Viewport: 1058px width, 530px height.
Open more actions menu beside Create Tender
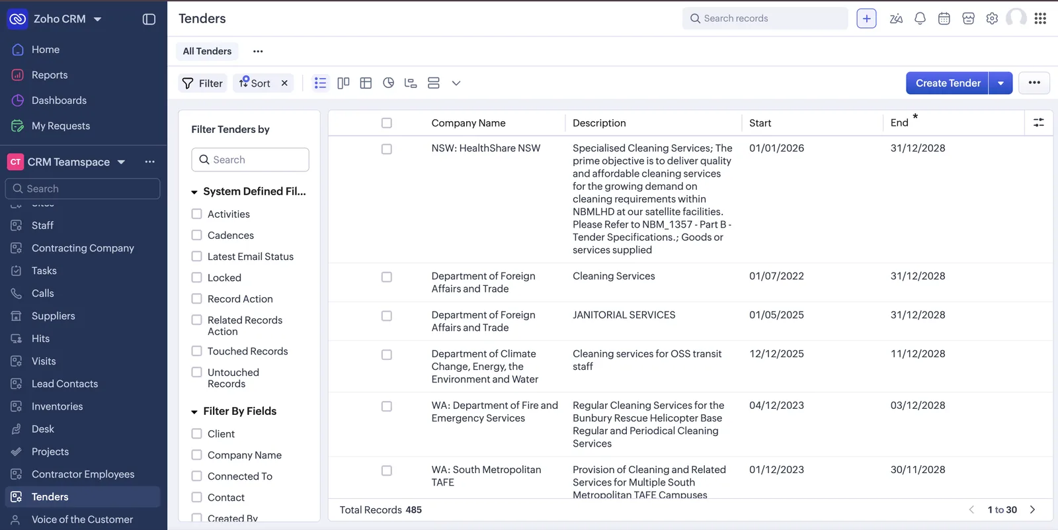click(x=1035, y=83)
